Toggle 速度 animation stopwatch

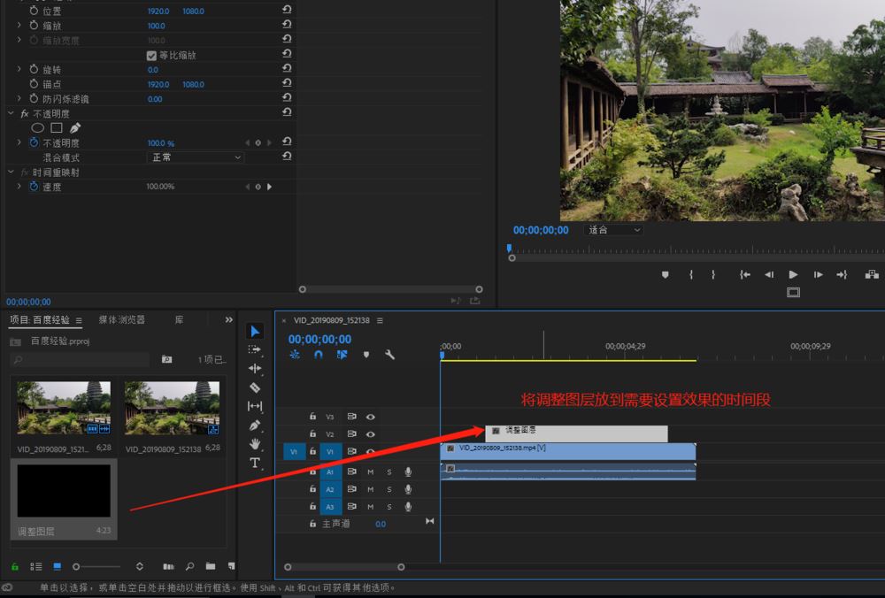coord(34,186)
